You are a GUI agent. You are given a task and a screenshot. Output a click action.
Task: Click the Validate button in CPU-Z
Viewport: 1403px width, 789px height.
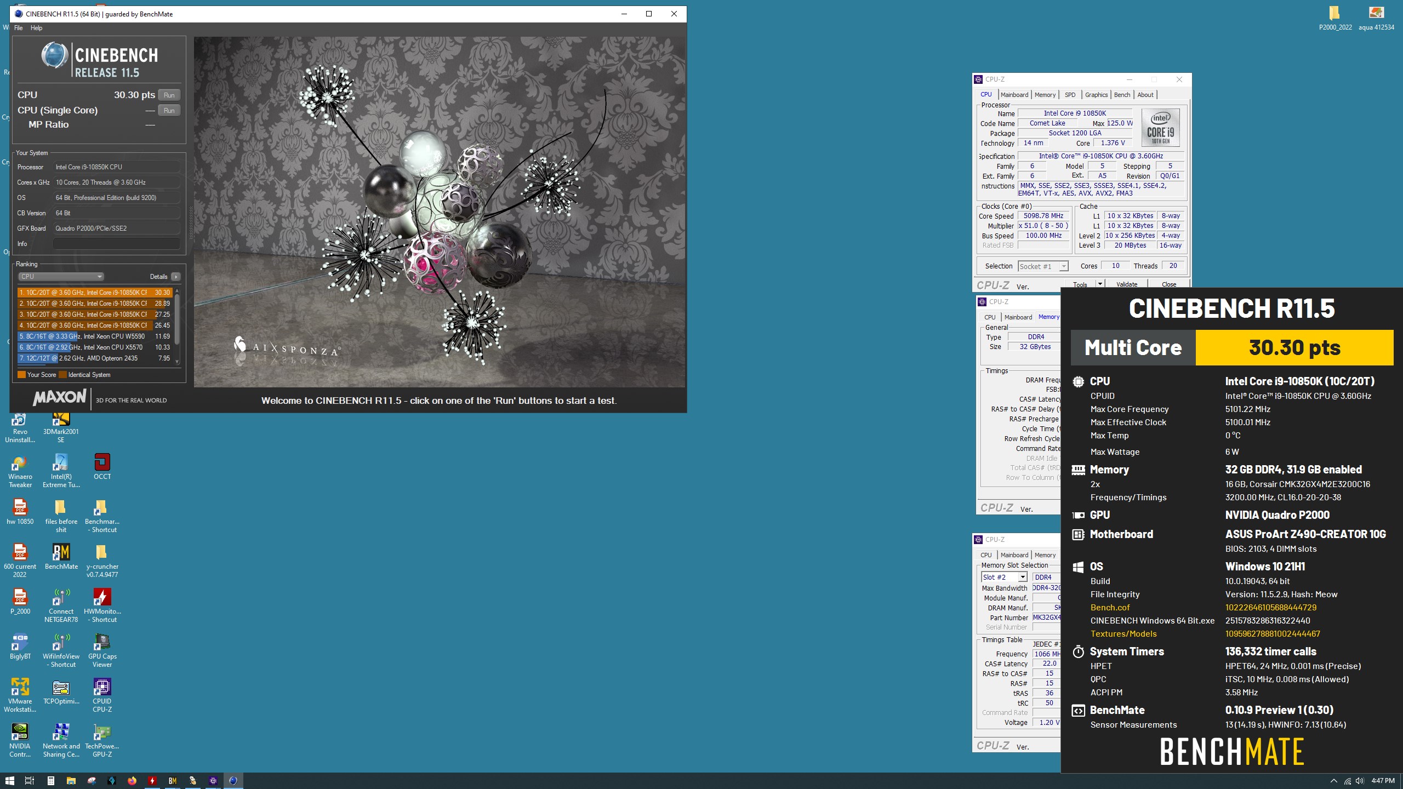(1127, 284)
